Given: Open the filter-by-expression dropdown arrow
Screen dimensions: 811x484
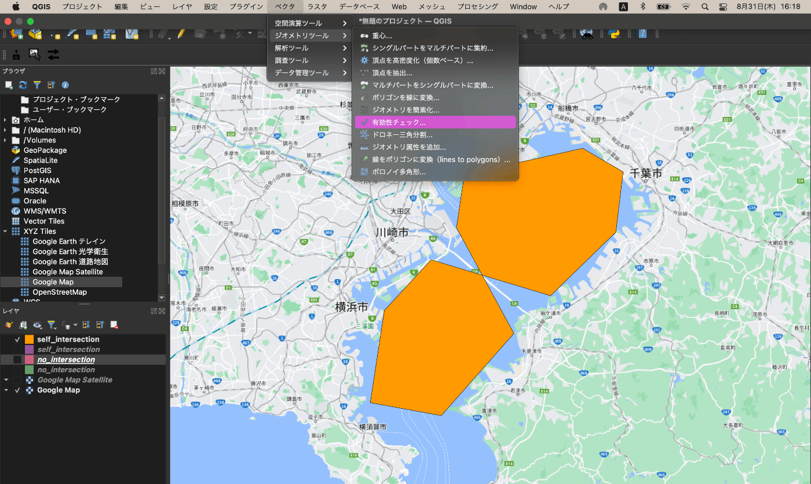Looking at the screenshot, I should click(x=75, y=325).
